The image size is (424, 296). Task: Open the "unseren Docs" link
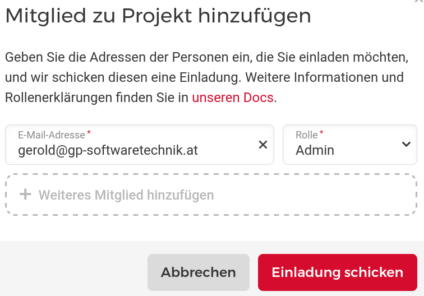tap(232, 98)
